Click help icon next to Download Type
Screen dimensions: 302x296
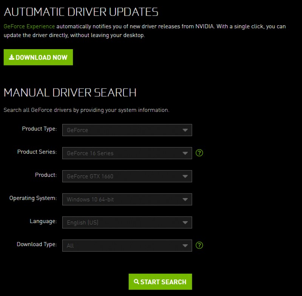[x=199, y=245]
